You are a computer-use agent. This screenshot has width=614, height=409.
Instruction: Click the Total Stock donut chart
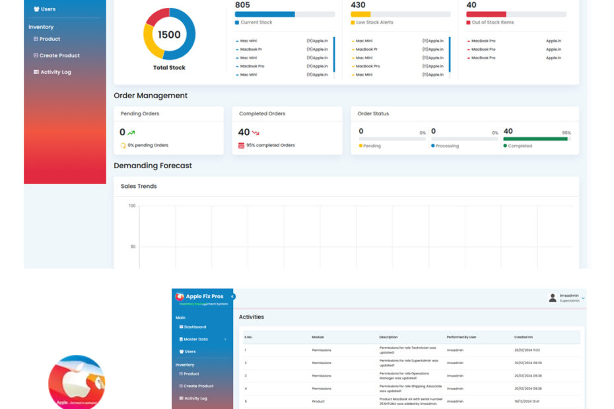[x=169, y=34]
